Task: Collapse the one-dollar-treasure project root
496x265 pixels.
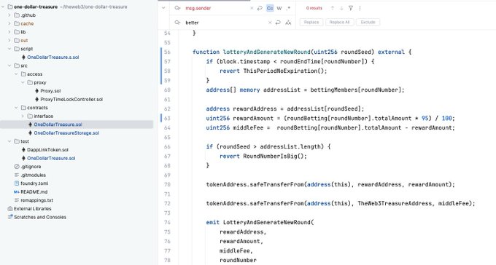Action: [x=3, y=7]
